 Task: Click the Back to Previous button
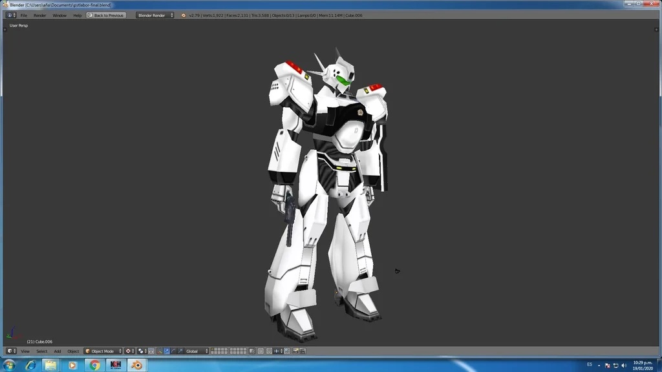(105, 15)
